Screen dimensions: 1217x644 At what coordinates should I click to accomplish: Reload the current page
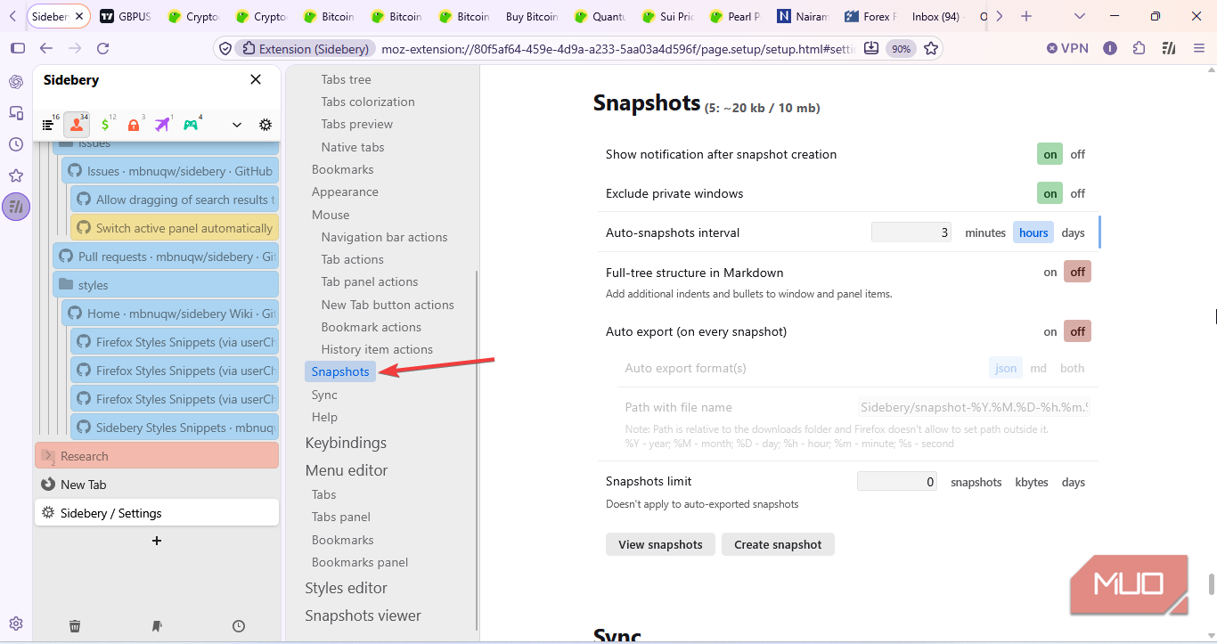pos(102,48)
